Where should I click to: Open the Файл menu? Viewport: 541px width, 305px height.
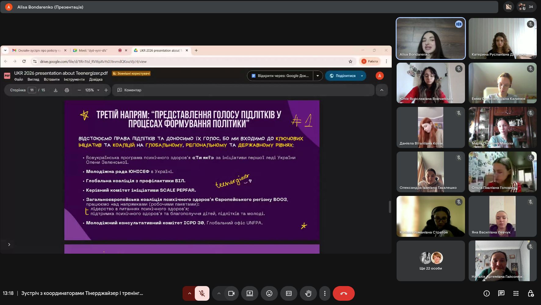[19, 79]
